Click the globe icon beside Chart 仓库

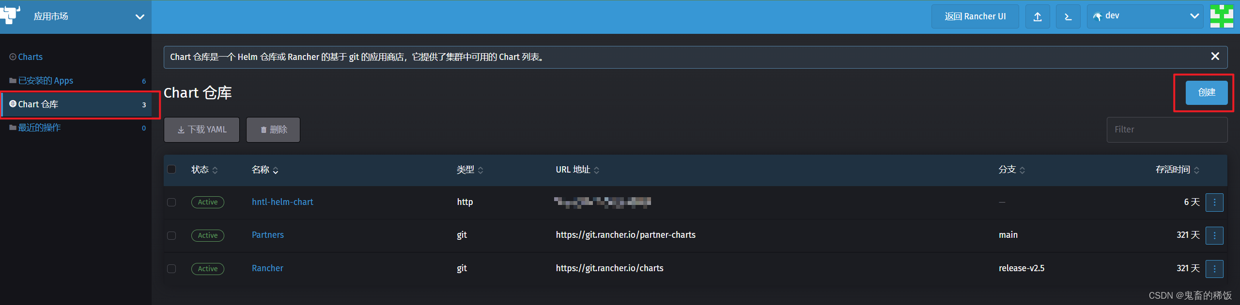coord(13,104)
